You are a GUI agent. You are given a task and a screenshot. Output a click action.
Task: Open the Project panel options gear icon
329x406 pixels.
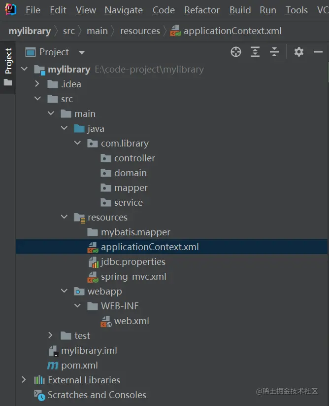[x=298, y=51]
